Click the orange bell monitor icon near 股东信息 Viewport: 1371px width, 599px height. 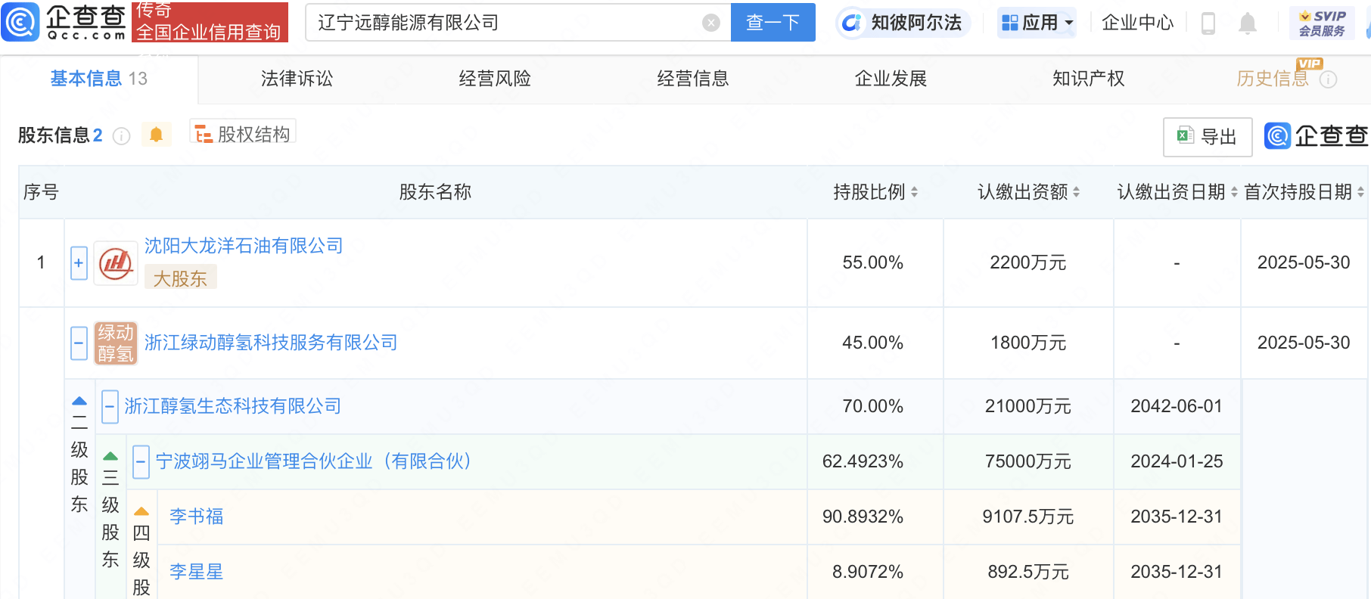[x=157, y=135]
